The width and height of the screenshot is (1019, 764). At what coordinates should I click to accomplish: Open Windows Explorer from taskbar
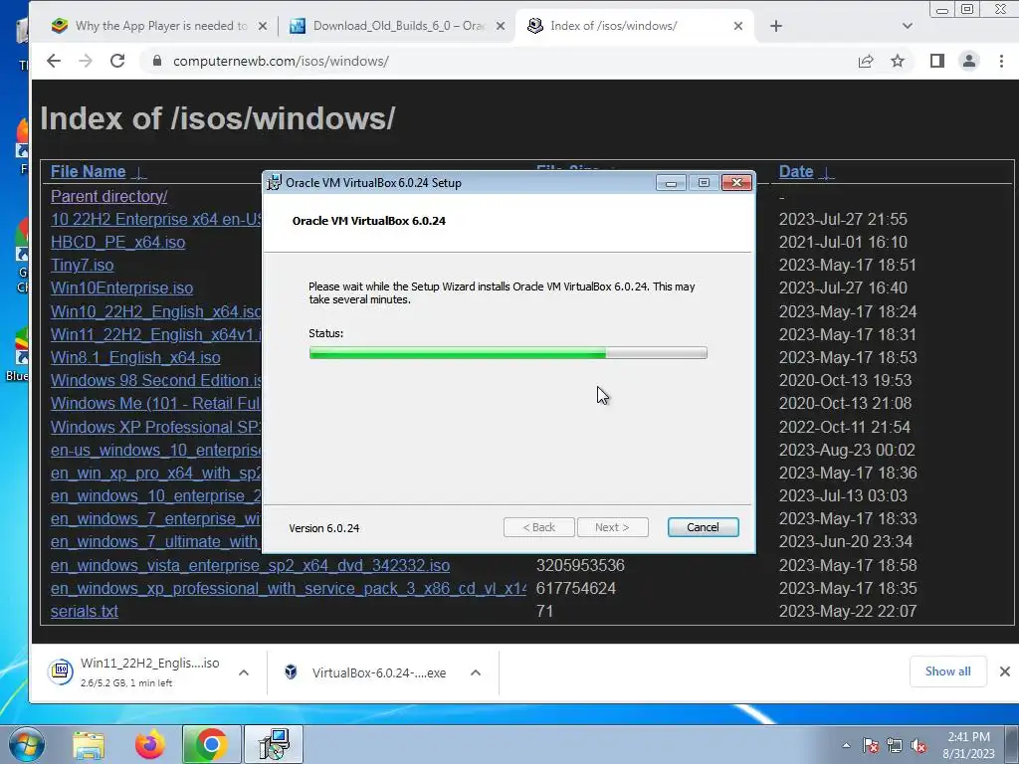click(89, 744)
